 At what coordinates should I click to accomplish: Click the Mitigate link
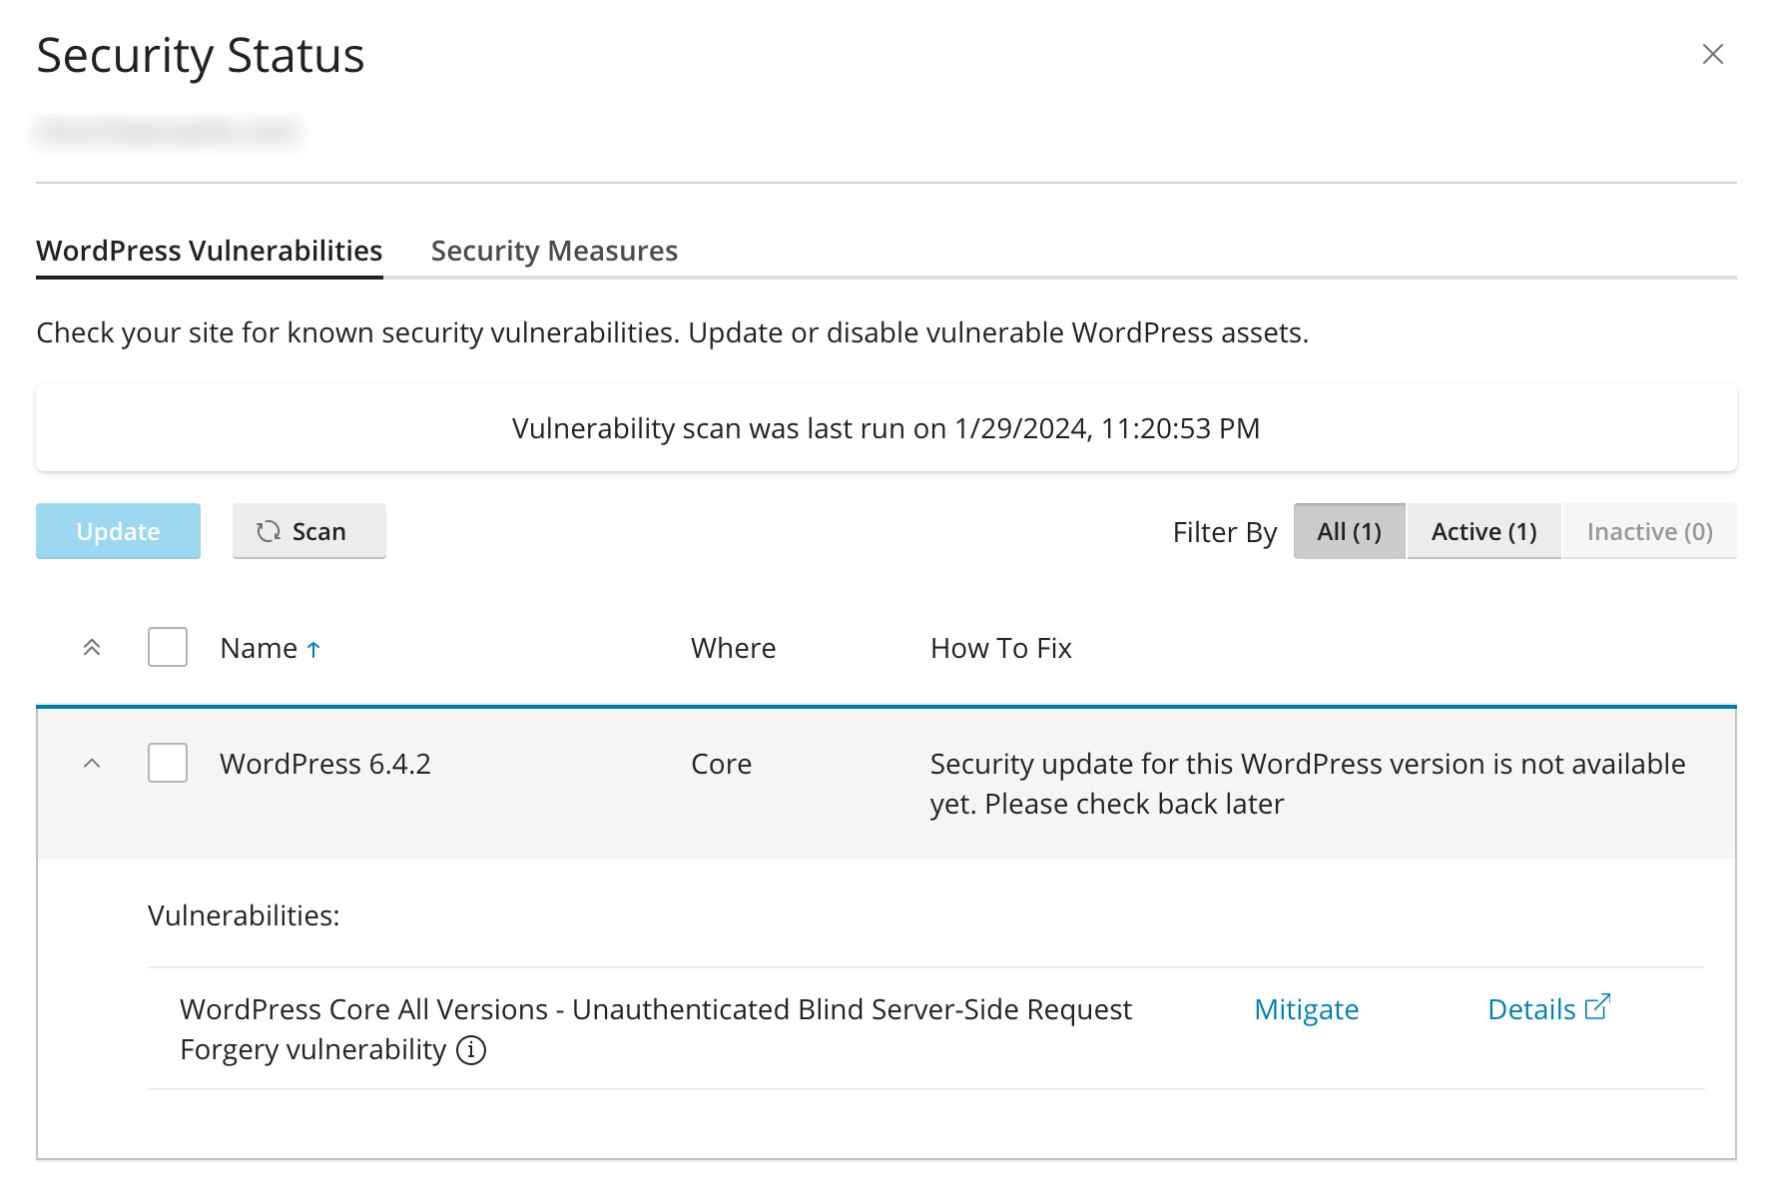(x=1306, y=1010)
